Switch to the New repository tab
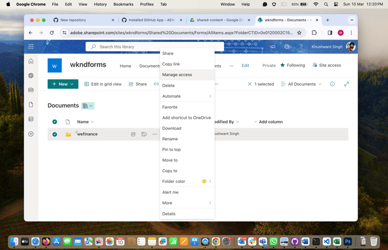388x250 pixels. pos(84,20)
